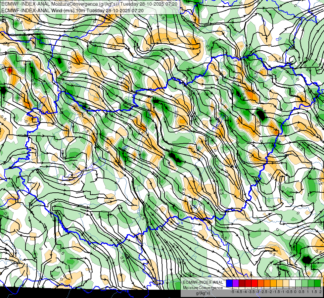Click the -3 tick label on legend scale

pos(257,292)
